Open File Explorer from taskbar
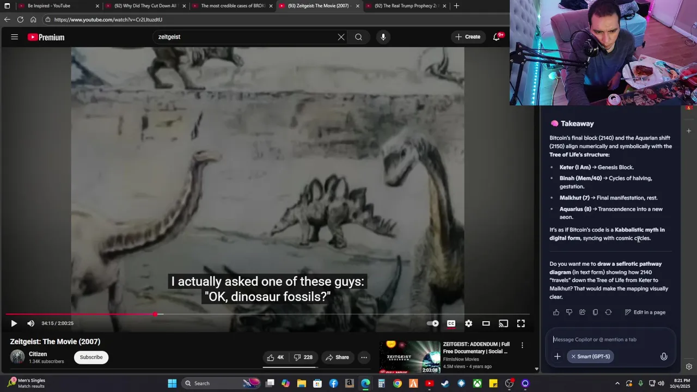Image resolution: width=697 pixels, height=392 pixels. coord(301,383)
